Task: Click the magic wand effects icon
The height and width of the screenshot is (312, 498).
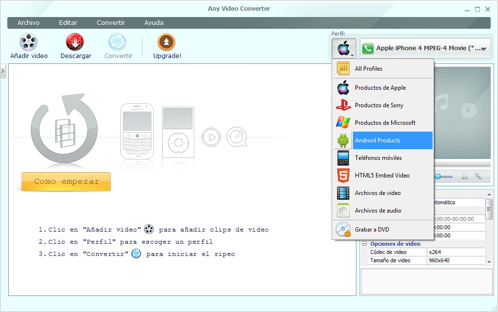Action: click(477, 176)
